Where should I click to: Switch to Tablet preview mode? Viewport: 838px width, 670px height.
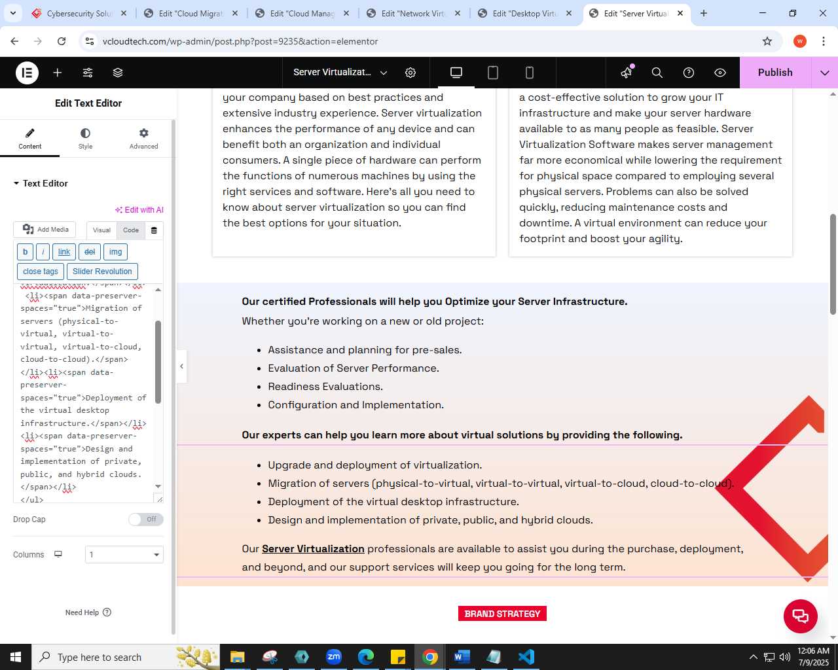tap(493, 73)
